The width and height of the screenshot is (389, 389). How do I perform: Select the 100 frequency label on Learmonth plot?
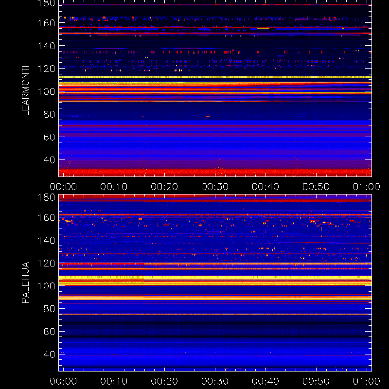46,91
